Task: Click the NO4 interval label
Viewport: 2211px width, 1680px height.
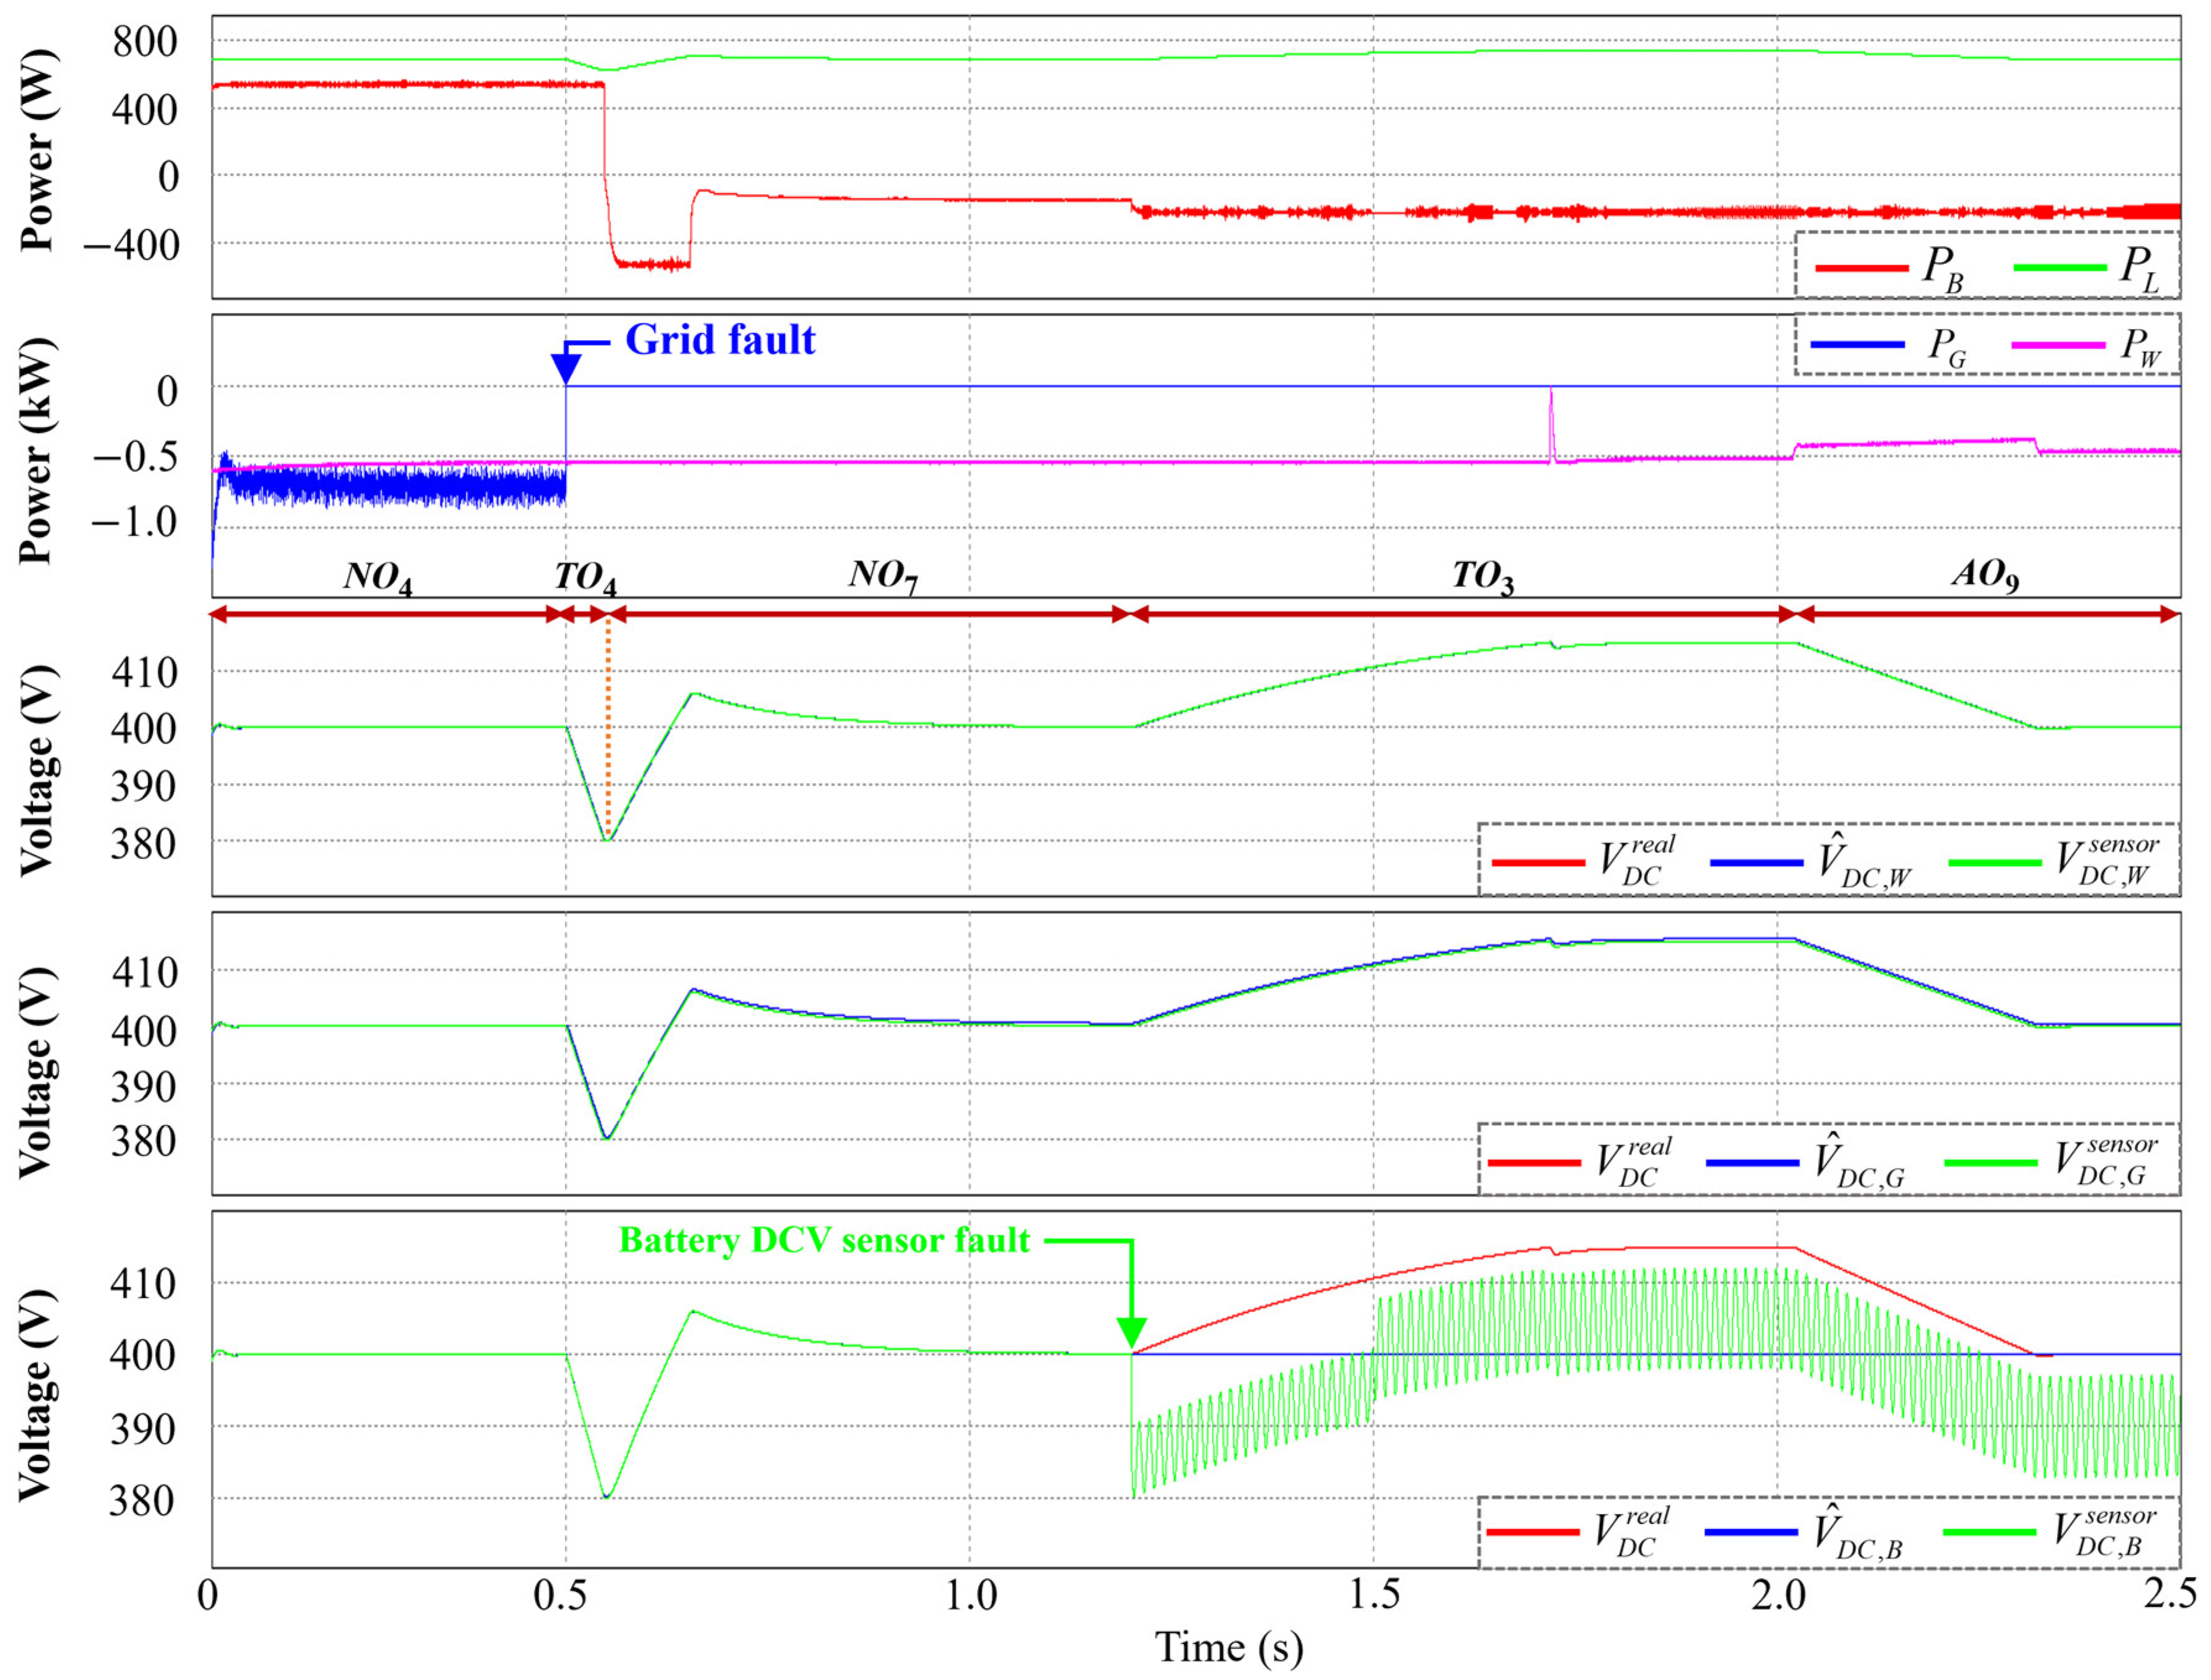Action: tap(378, 577)
